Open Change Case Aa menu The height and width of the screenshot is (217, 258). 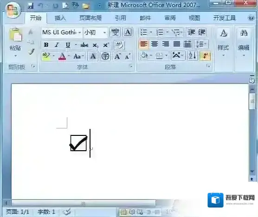click(78, 57)
